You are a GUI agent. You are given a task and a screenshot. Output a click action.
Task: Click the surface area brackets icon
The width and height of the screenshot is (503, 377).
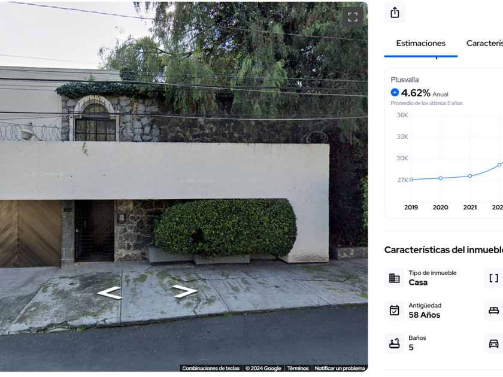(493, 278)
